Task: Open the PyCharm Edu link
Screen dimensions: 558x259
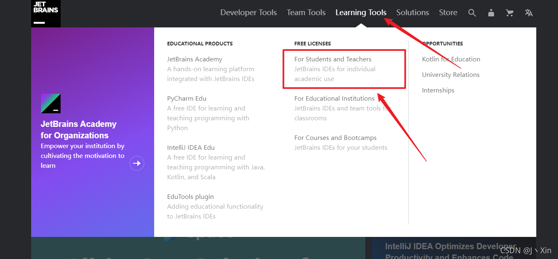Action: (x=187, y=99)
